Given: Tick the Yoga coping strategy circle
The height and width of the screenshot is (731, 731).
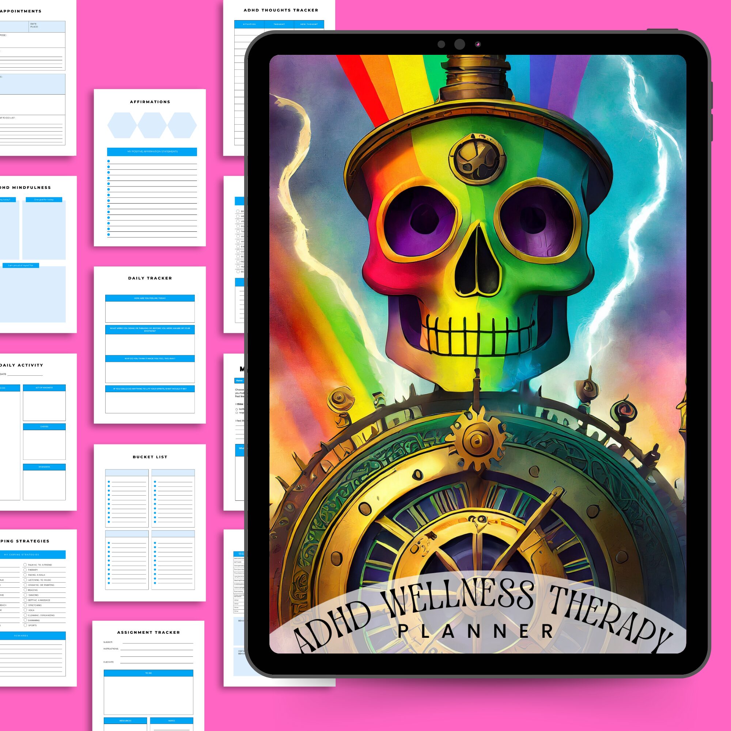Looking at the screenshot, I should tap(25, 610).
